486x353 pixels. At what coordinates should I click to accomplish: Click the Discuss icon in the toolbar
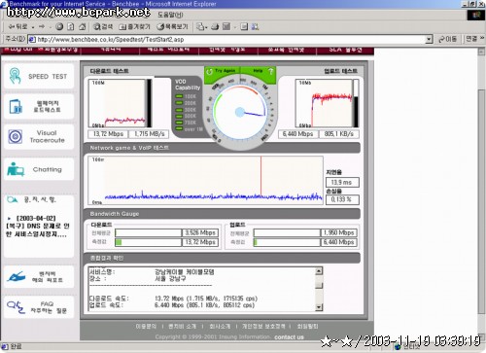(x=244, y=26)
